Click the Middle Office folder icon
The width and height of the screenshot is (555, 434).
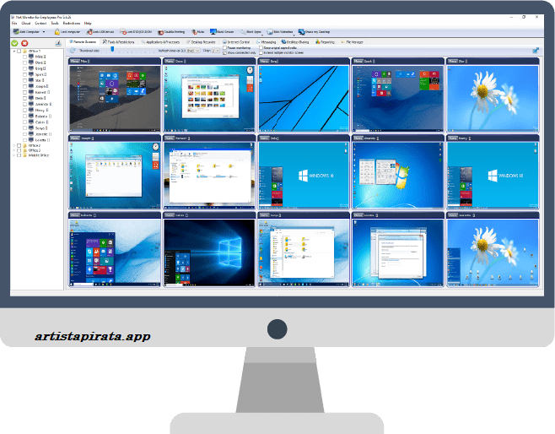[x=24, y=155]
